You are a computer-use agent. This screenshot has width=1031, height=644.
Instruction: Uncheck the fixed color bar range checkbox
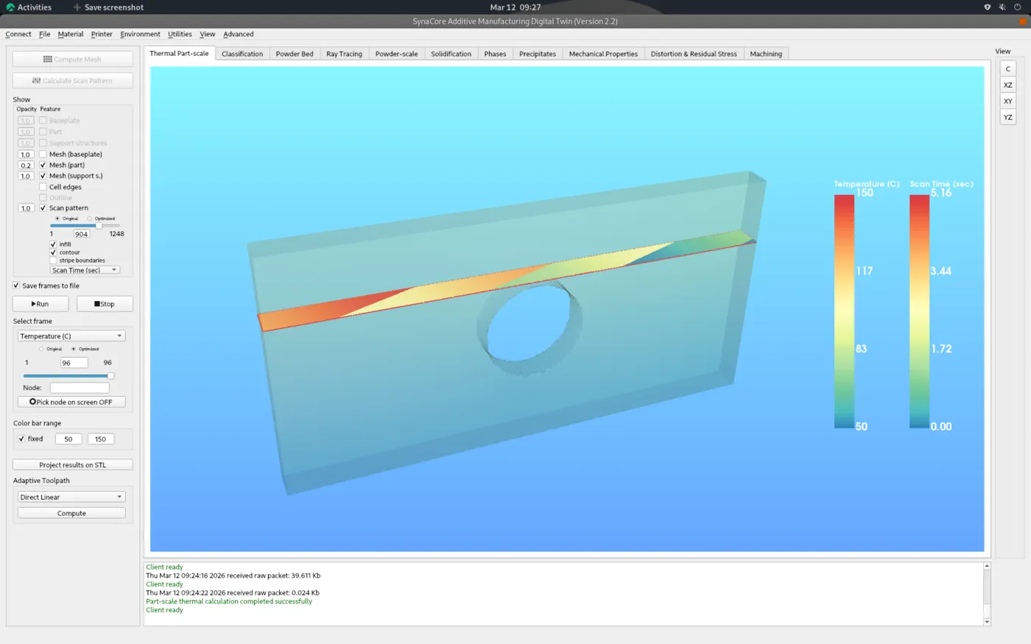(21, 439)
